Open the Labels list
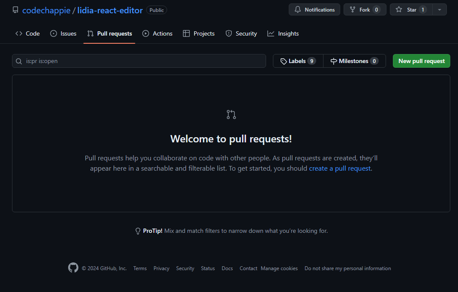 (298, 61)
